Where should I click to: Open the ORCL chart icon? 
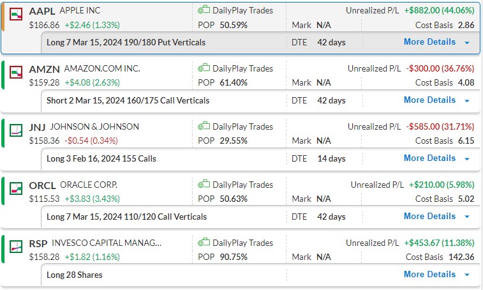[x=17, y=188]
